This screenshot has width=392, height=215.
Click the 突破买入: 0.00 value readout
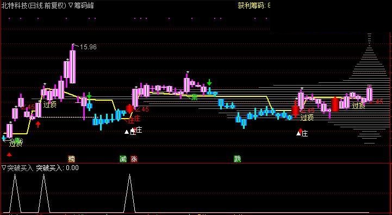(x=57, y=168)
